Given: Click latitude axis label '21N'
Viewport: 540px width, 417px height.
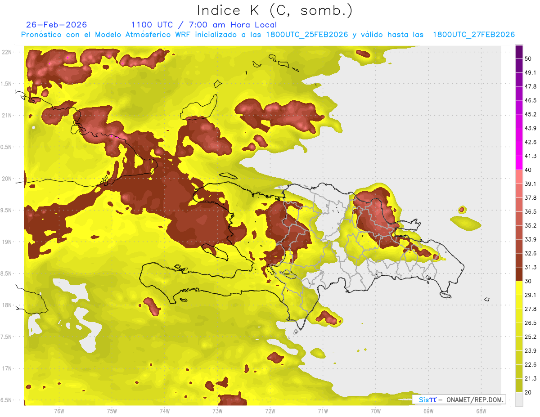Looking at the screenshot, I should [x=7, y=115].
